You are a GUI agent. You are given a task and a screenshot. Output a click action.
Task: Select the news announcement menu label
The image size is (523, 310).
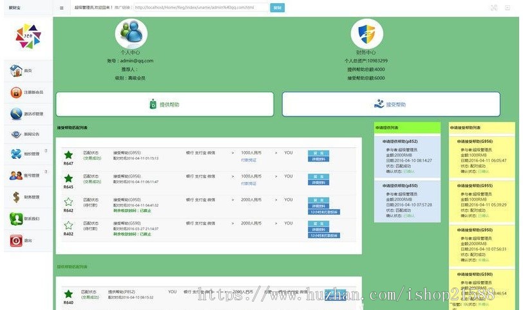(32, 134)
